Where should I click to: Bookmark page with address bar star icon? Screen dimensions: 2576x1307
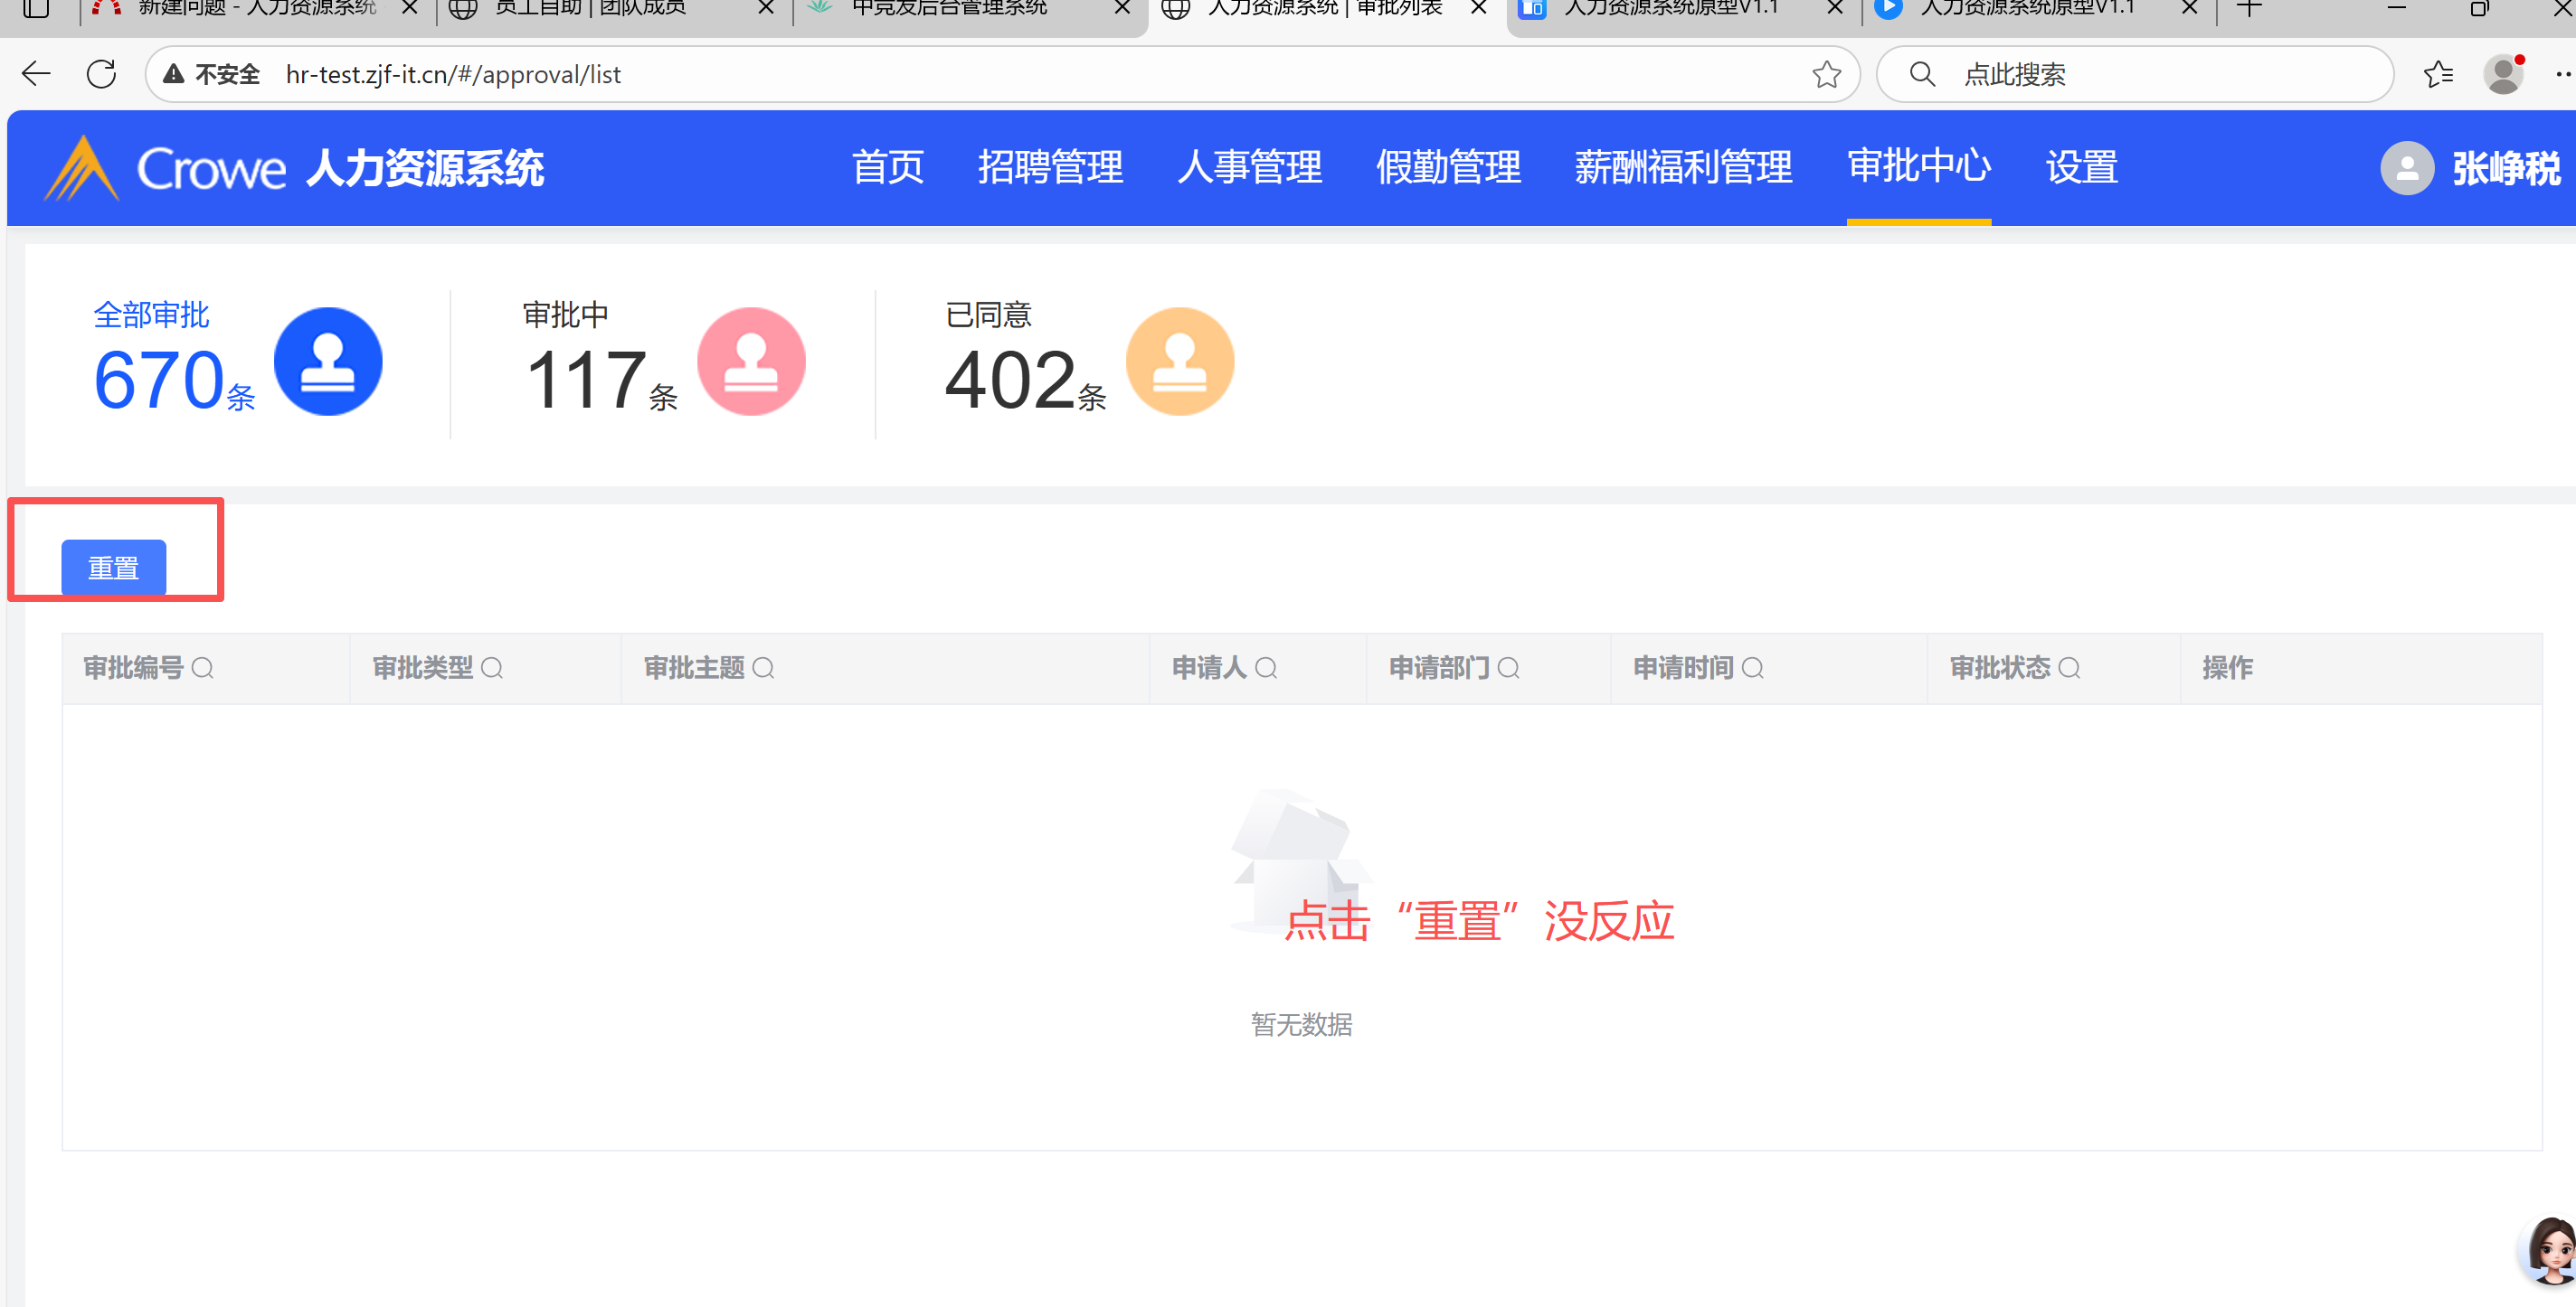(1826, 74)
